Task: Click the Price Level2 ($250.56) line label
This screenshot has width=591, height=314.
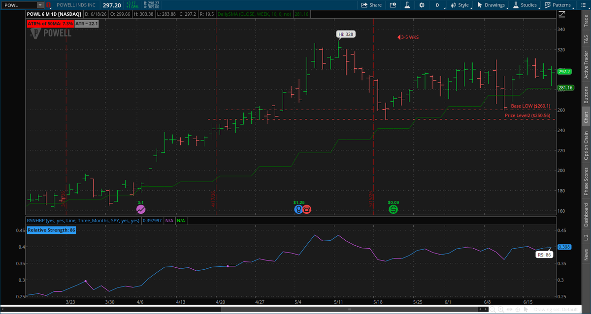Action: pos(527,115)
